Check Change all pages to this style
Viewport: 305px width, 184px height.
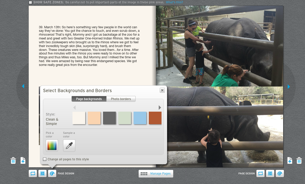click(45, 159)
